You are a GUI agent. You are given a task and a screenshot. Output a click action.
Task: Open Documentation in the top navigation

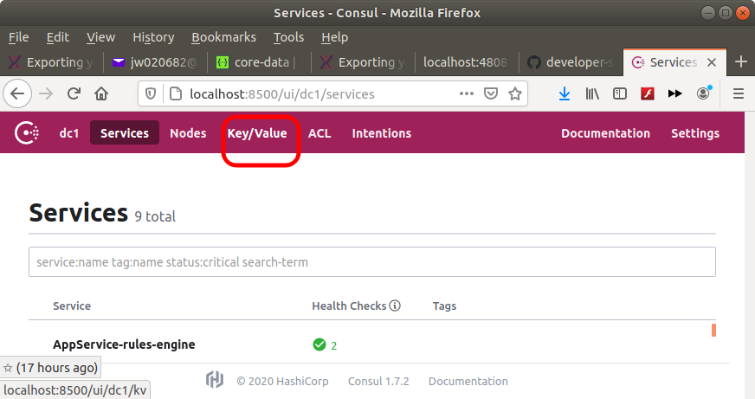point(605,133)
